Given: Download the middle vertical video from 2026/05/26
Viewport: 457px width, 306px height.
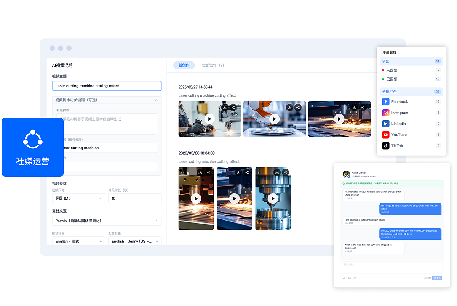Looking at the screenshot, I should pos(238,172).
